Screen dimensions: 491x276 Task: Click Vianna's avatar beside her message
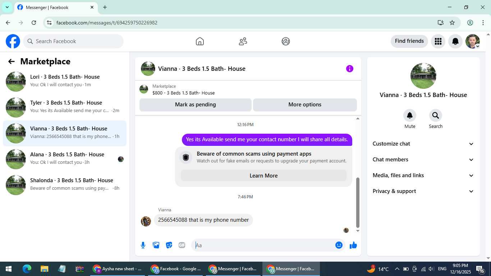click(146, 221)
